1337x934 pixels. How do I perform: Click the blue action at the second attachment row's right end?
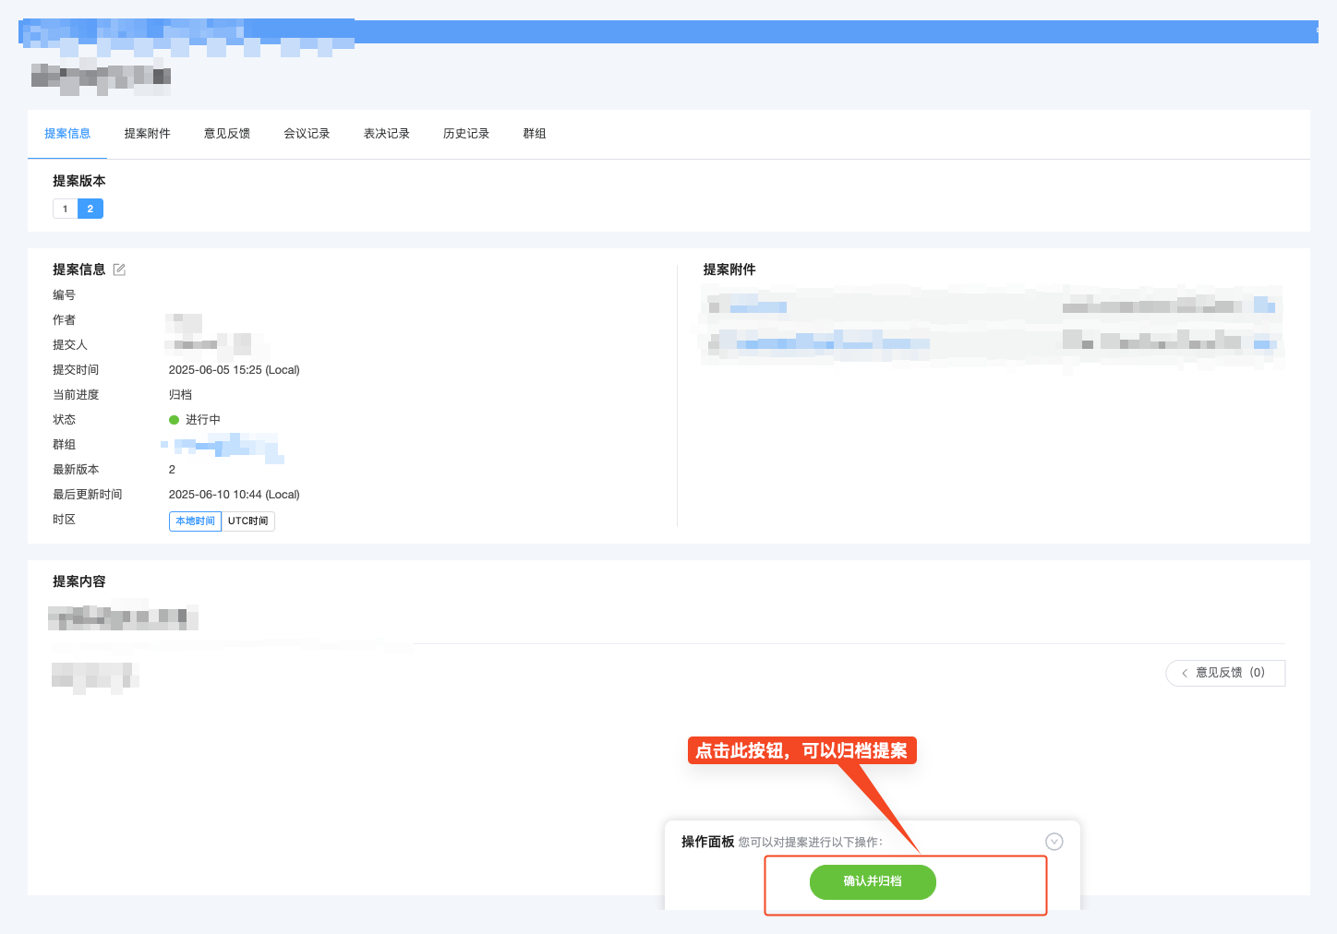click(1264, 344)
